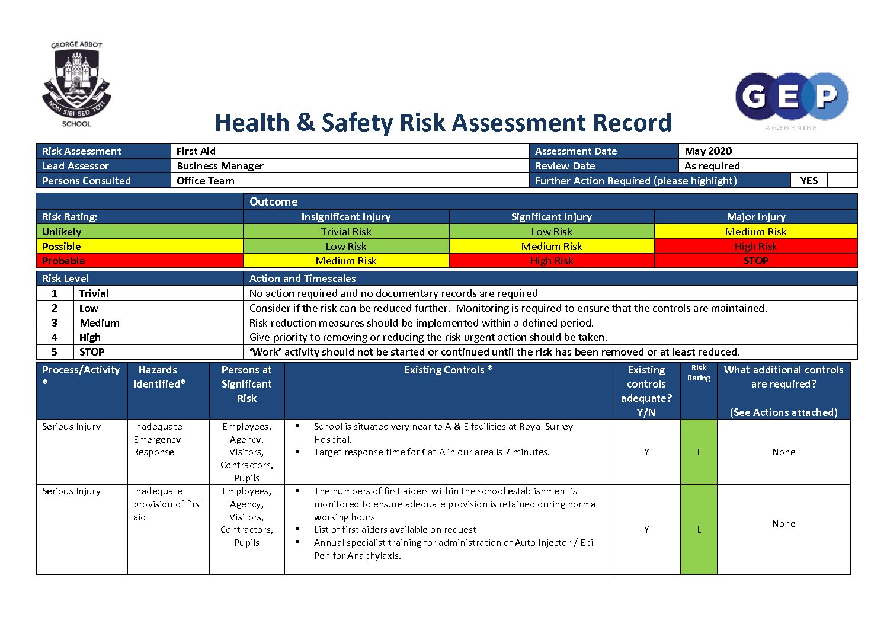Image resolution: width=887 pixels, height=627 pixels.
Task: Click the green 'Low Risk' cell under Insignificant Injury
Action: point(346,247)
